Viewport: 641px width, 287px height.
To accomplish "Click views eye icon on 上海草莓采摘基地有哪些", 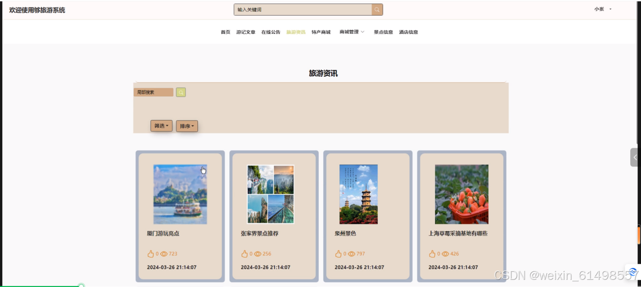I will (445, 254).
